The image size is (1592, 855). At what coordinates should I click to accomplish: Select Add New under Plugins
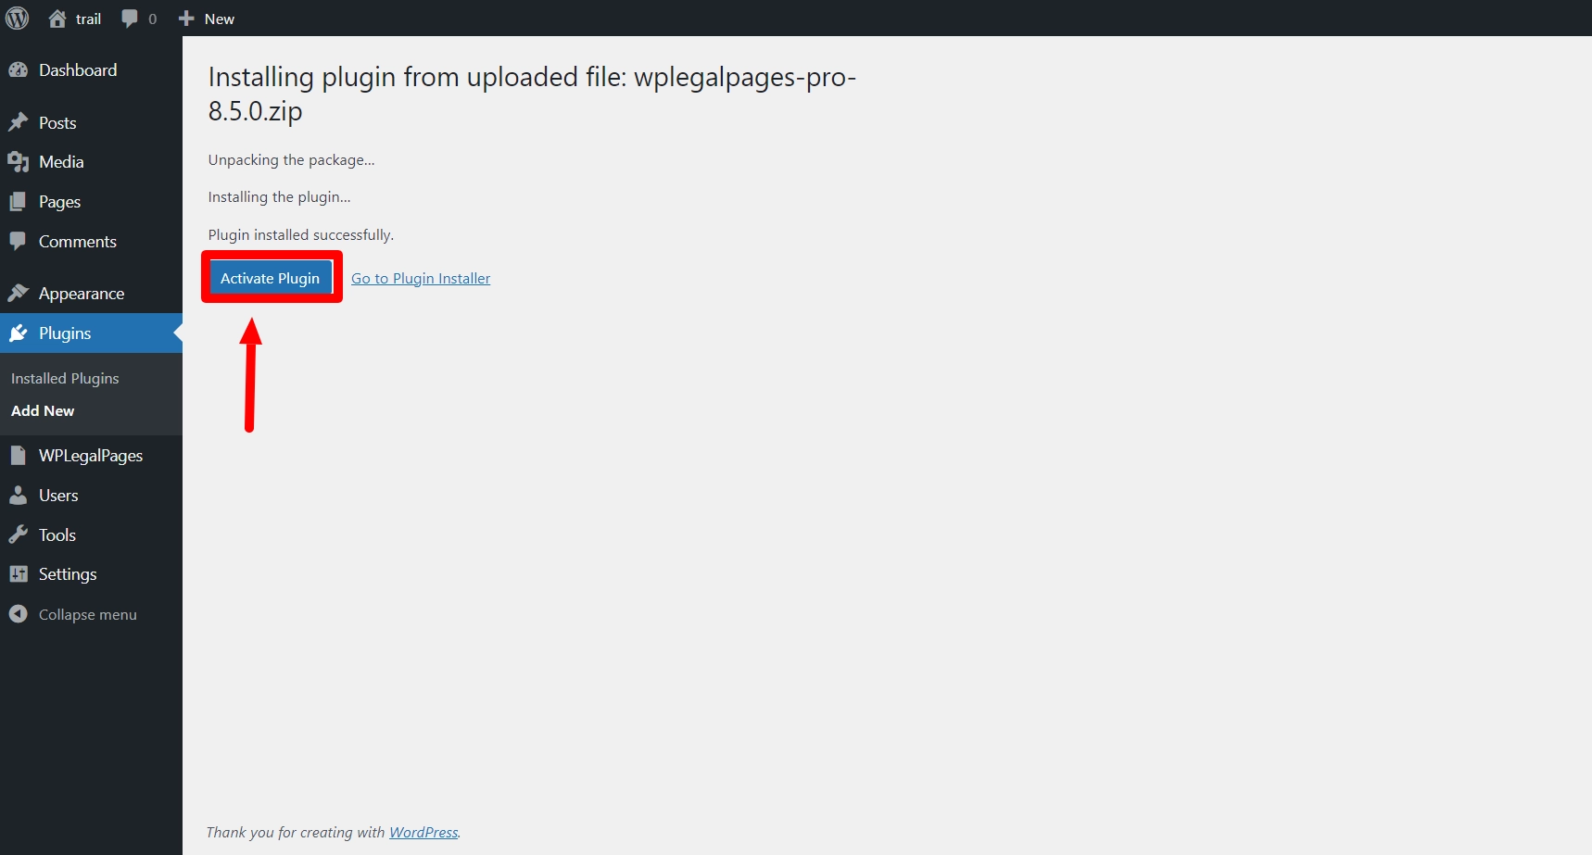tap(42, 410)
